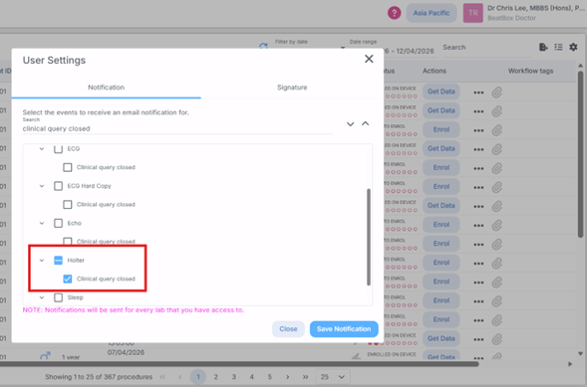Select current page 1

click(198, 377)
